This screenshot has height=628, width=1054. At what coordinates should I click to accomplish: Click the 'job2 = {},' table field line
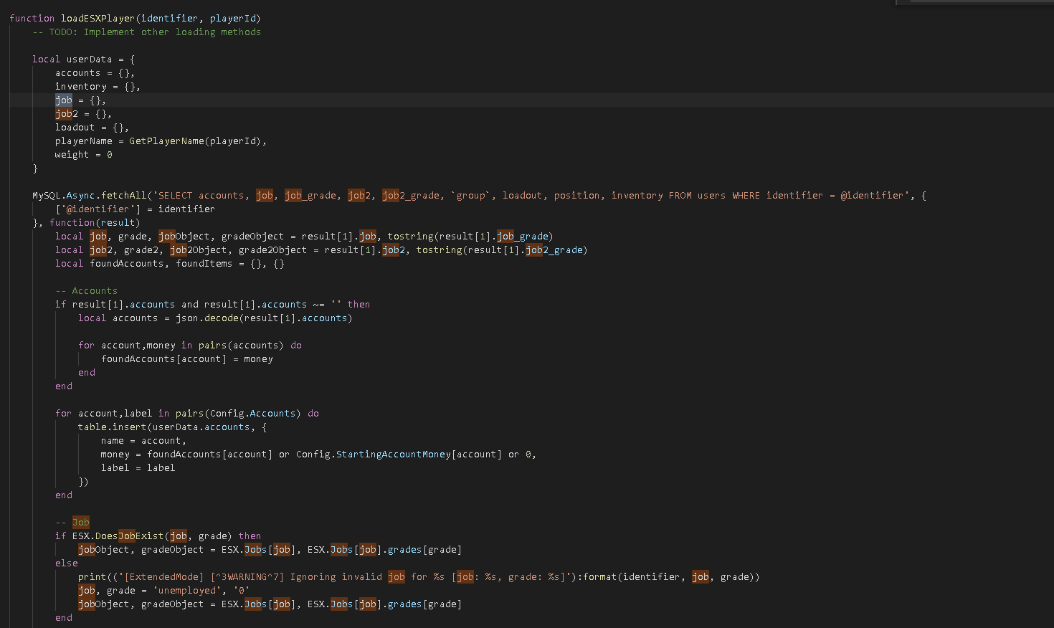point(83,113)
